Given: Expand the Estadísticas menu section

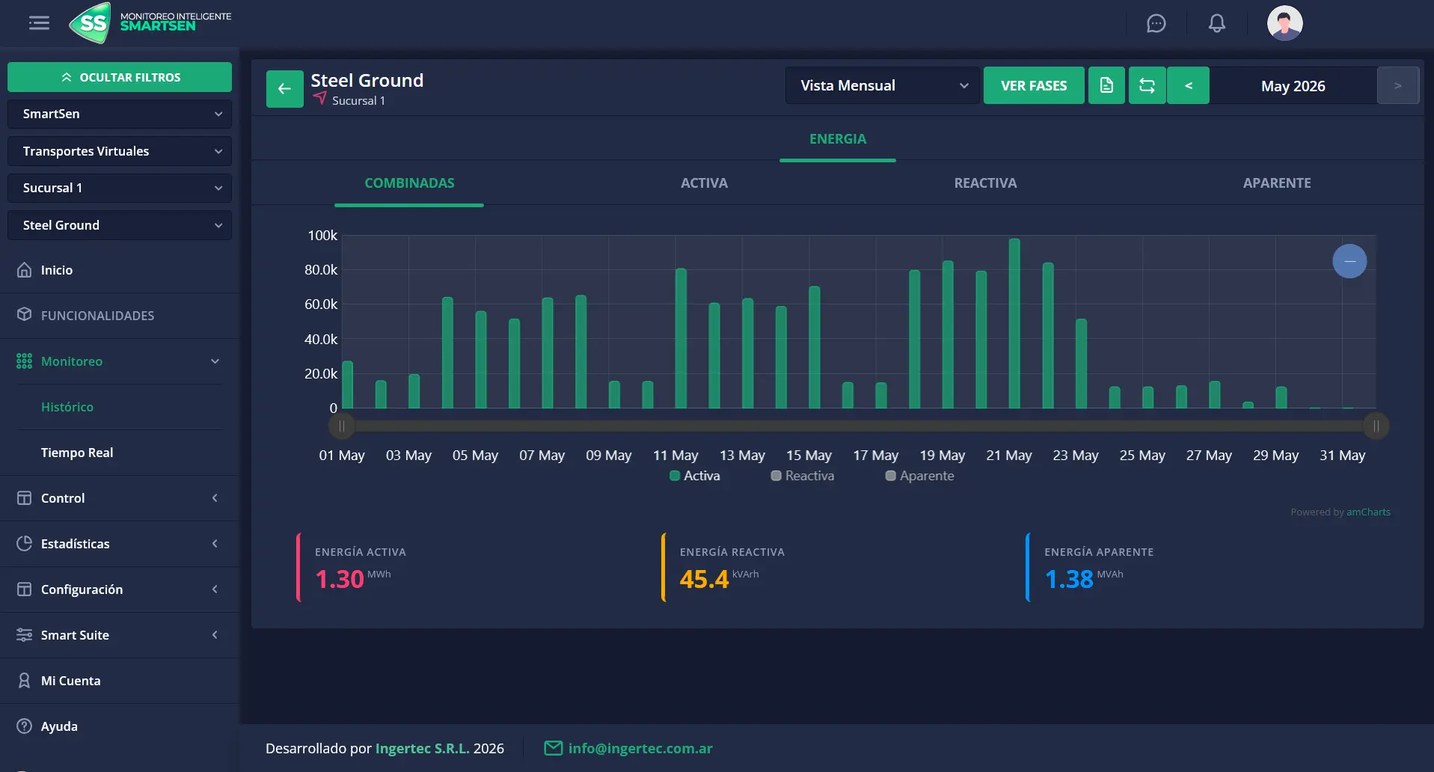Looking at the screenshot, I should pyautogui.click(x=215, y=544).
